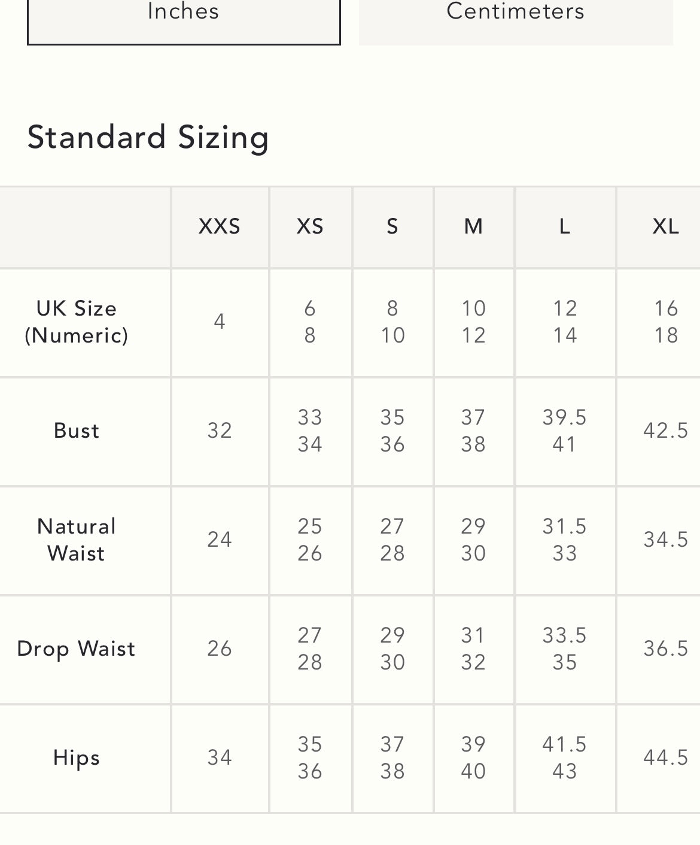Select the XXS size column header
The image size is (700, 845).
pos(220,226)
